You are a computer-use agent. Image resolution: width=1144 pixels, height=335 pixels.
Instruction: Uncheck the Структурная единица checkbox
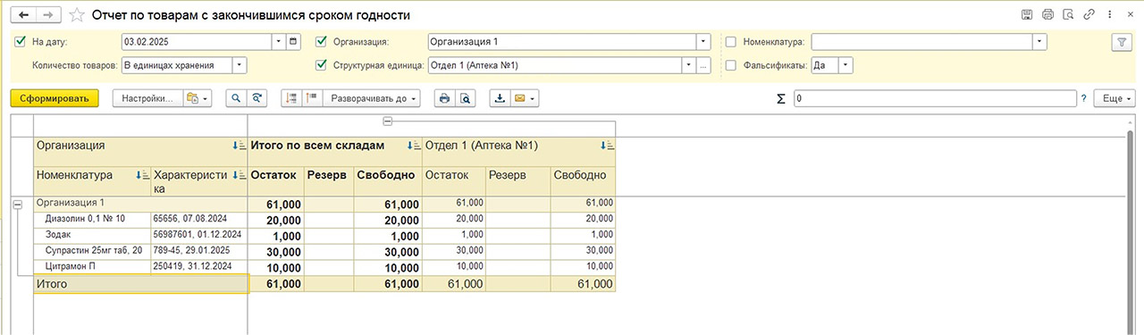322,65
